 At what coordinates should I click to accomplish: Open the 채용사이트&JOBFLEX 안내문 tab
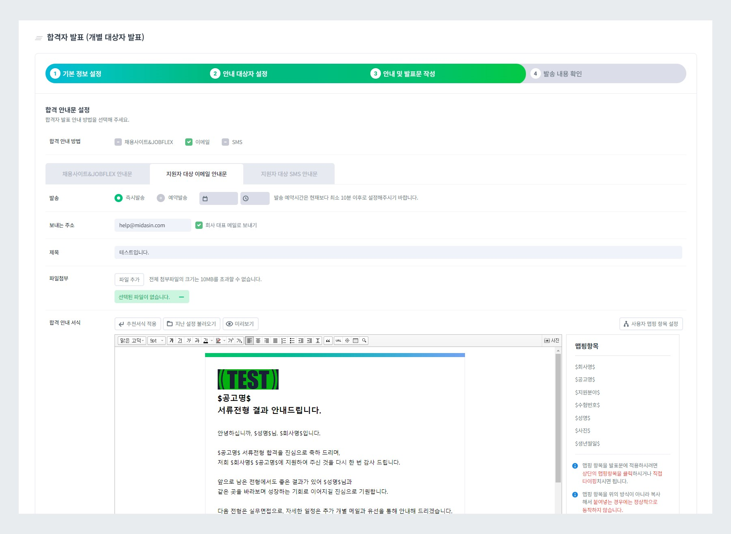pos(97,174)
